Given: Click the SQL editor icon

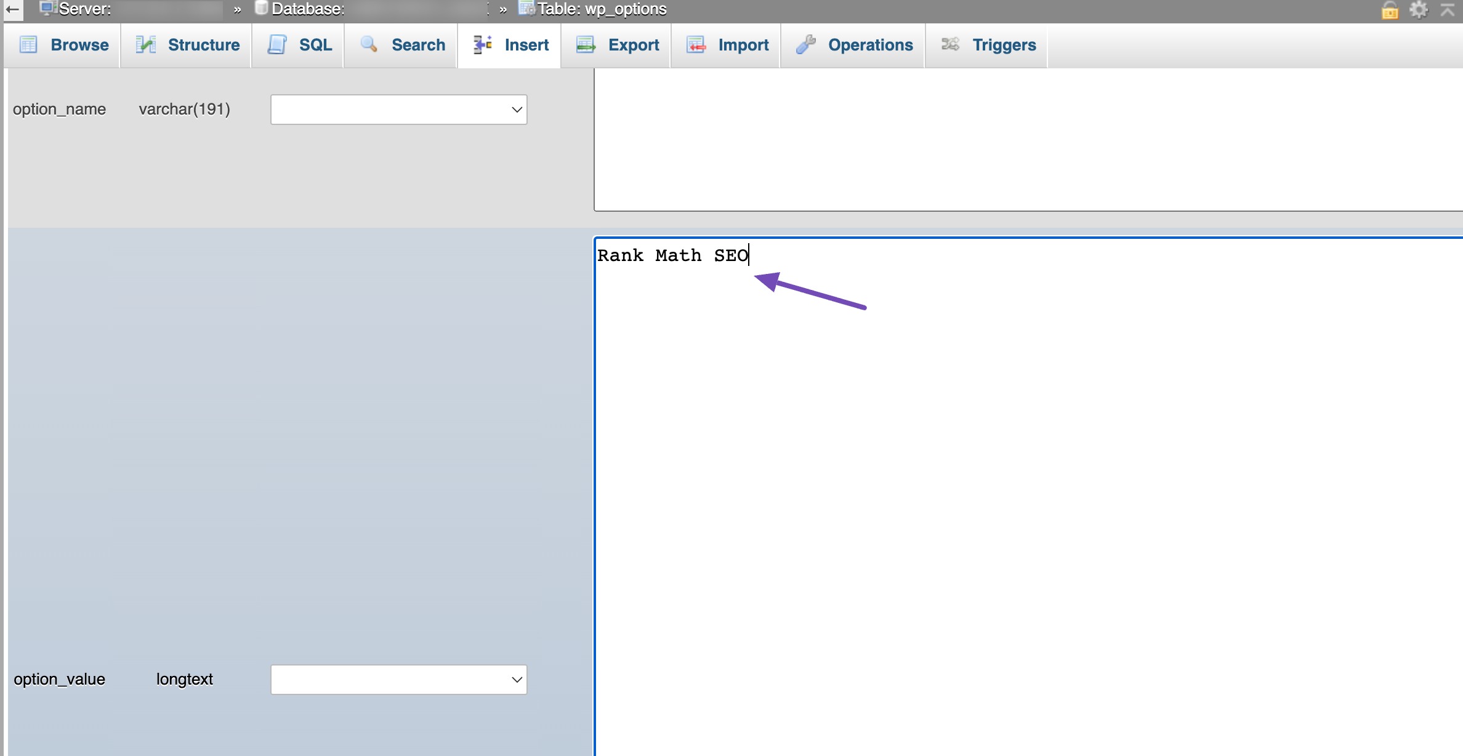Looking at the screenshot, I should pyautogui.click(x=278, y=44).
